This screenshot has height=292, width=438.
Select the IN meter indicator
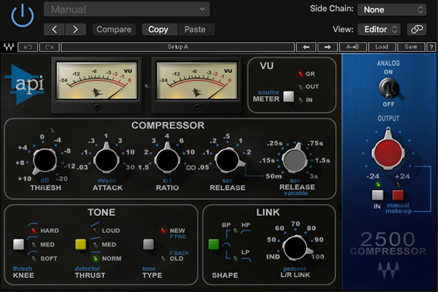click(301, 100)
